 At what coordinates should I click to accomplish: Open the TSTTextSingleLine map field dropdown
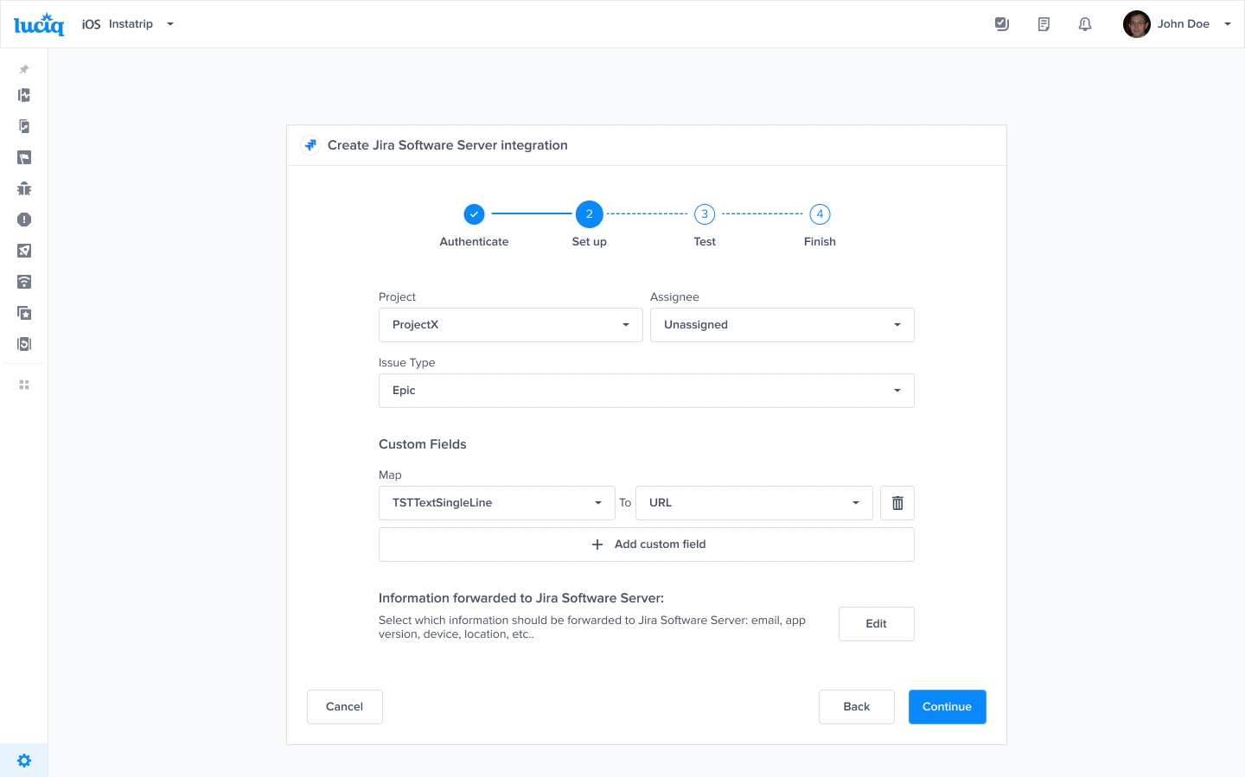[x=496, y=503]
